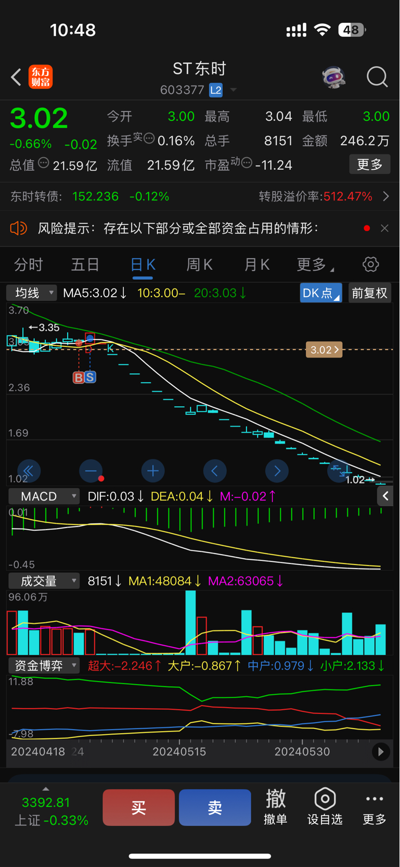Tap the 撤单 cancel order button
This screenshot has height=867, width=400.
(x=276, y=807)
